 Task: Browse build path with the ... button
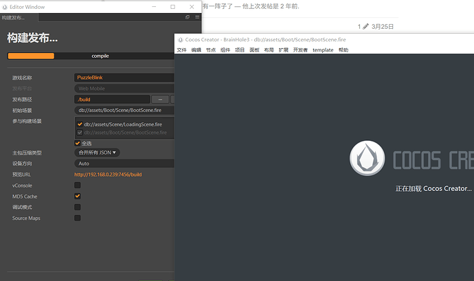coord(160,99)
